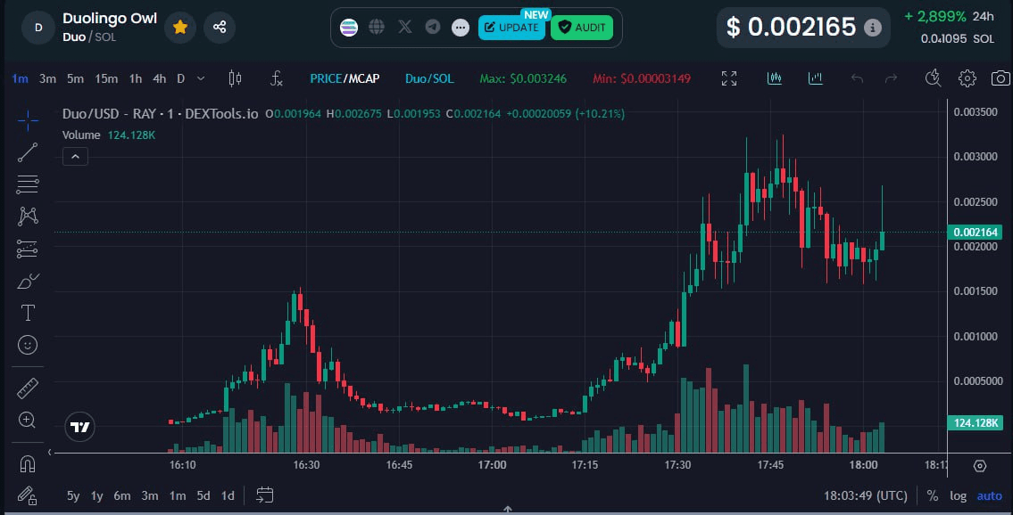Activate the zoom-in magnifier tool
The image size is (1013, 515).
point(28,421)
